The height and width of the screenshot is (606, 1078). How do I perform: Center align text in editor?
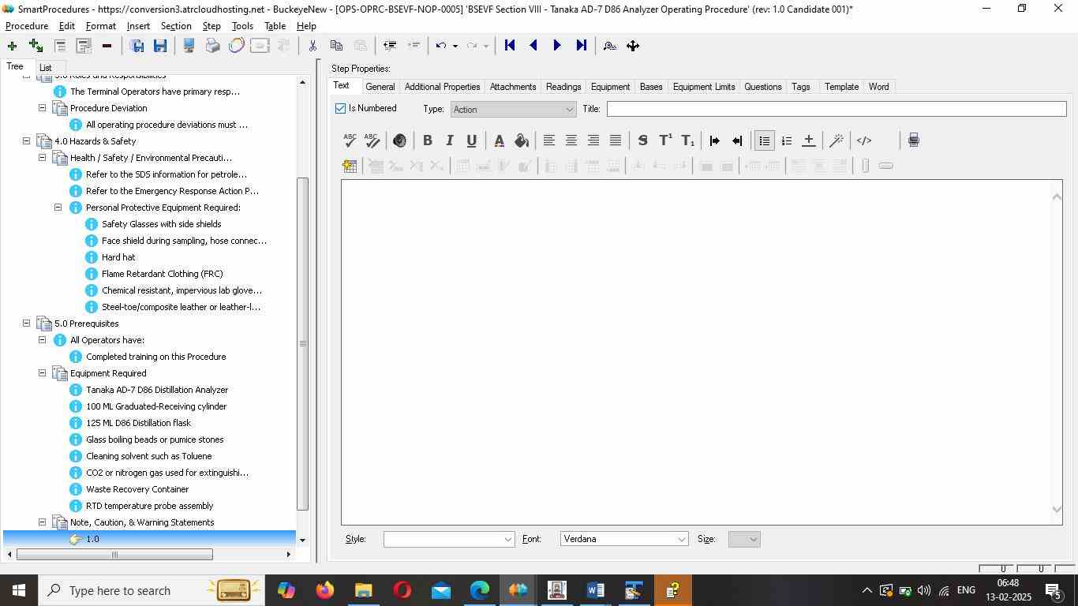pos(571,140)
